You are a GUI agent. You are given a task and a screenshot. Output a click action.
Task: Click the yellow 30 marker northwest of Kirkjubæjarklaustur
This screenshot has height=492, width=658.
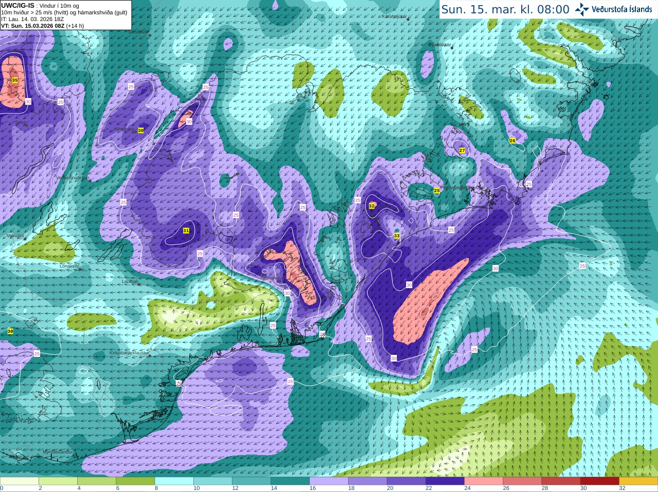click(10, 331)
